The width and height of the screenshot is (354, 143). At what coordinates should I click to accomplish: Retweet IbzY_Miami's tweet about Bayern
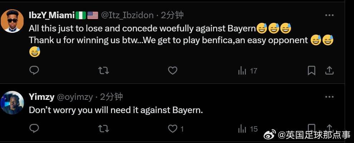(103, 71)
